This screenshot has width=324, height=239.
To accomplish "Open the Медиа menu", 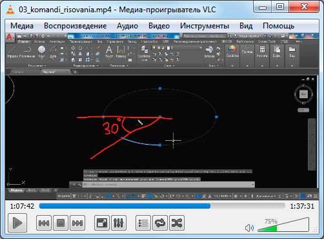I will 22,26.
